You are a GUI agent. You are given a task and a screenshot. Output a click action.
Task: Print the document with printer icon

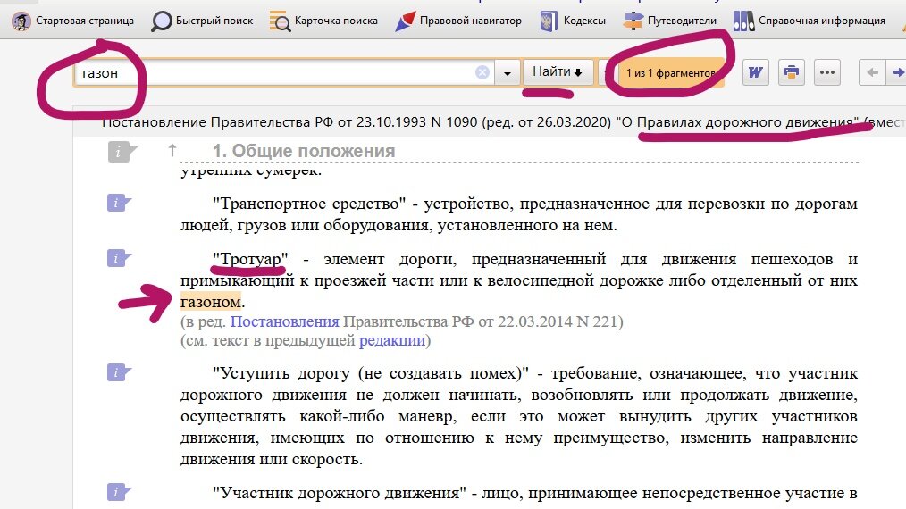pyautogui.click(x=791, y=72)
